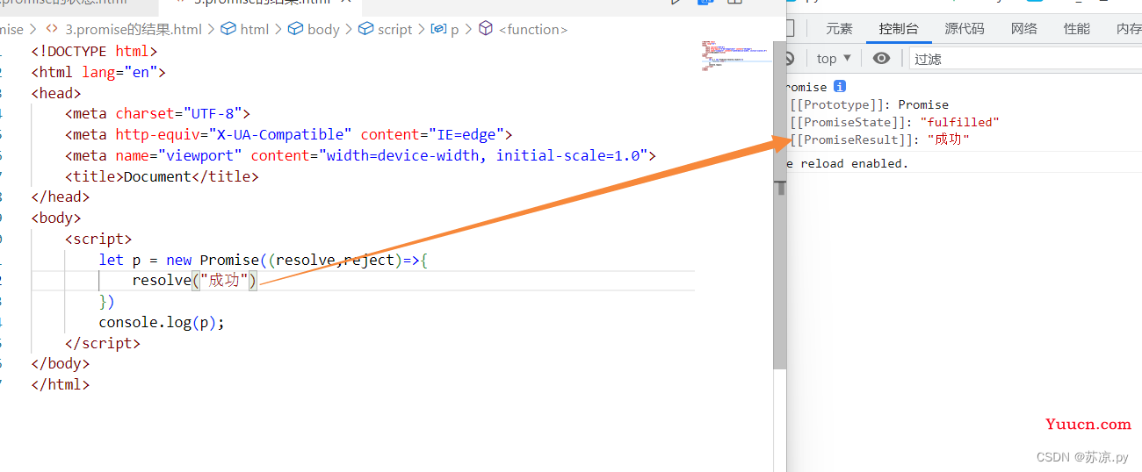Click the editor vertical scrollbar

[x=779, y=204]
